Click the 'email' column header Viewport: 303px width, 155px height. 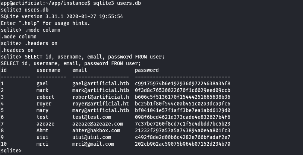(x=79, y=70)
